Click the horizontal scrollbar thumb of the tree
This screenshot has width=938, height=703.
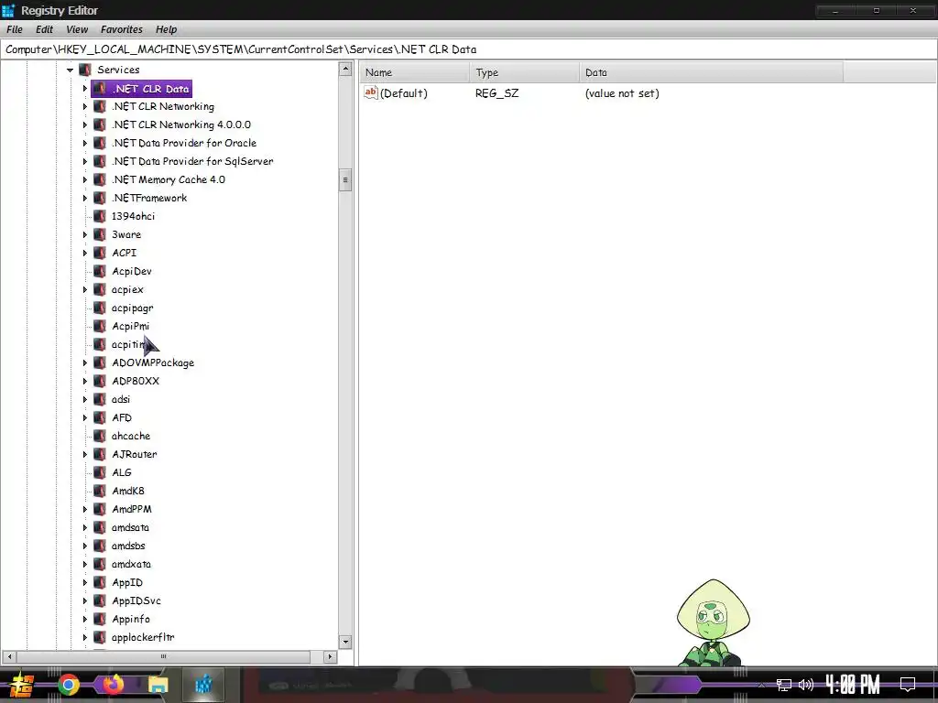[x=163, y=656]
